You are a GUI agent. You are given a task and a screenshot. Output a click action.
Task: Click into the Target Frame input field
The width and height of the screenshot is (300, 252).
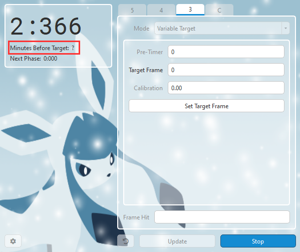[226, 70]
